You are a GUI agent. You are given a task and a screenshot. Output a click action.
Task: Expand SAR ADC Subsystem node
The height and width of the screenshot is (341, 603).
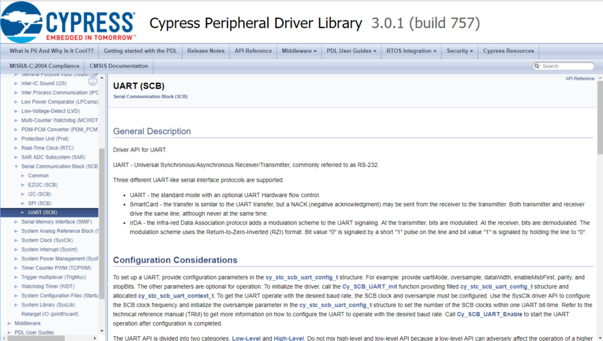coord(16,157)
